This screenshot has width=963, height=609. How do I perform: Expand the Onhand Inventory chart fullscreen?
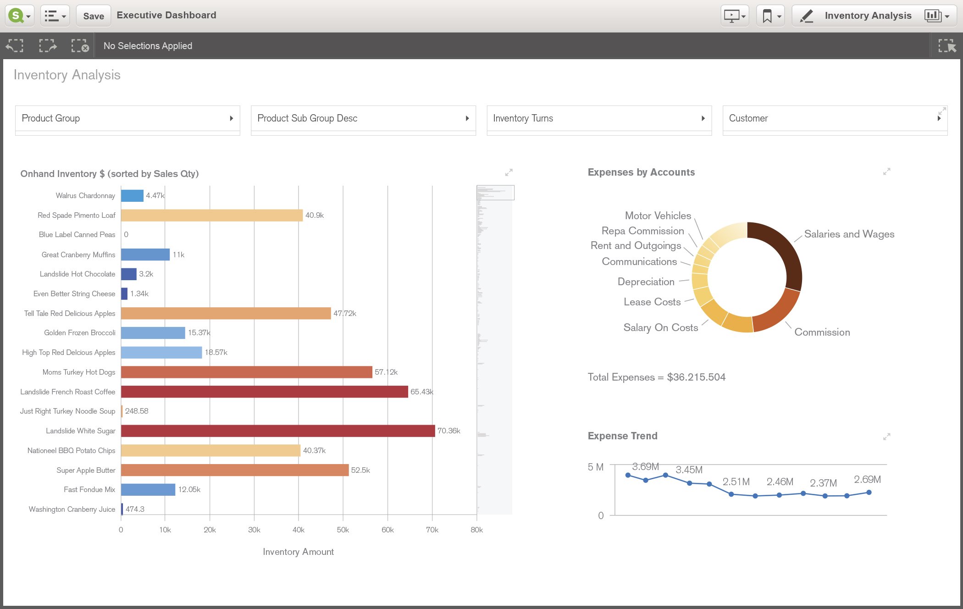[x=509, y=173]
